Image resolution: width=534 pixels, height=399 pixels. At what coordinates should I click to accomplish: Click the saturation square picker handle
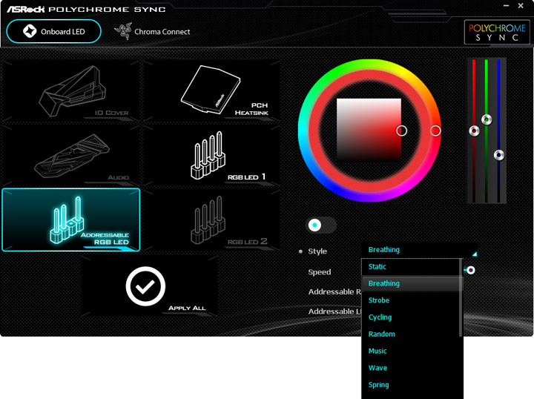(x=401, y=131)
